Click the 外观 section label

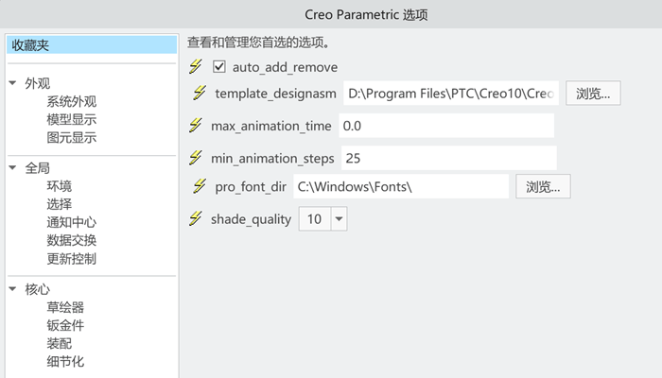[38, 83]
